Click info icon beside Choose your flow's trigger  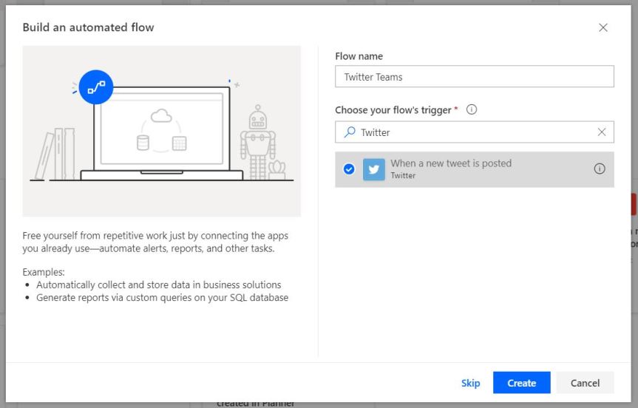pyautogui.click(x=472, y=109)
